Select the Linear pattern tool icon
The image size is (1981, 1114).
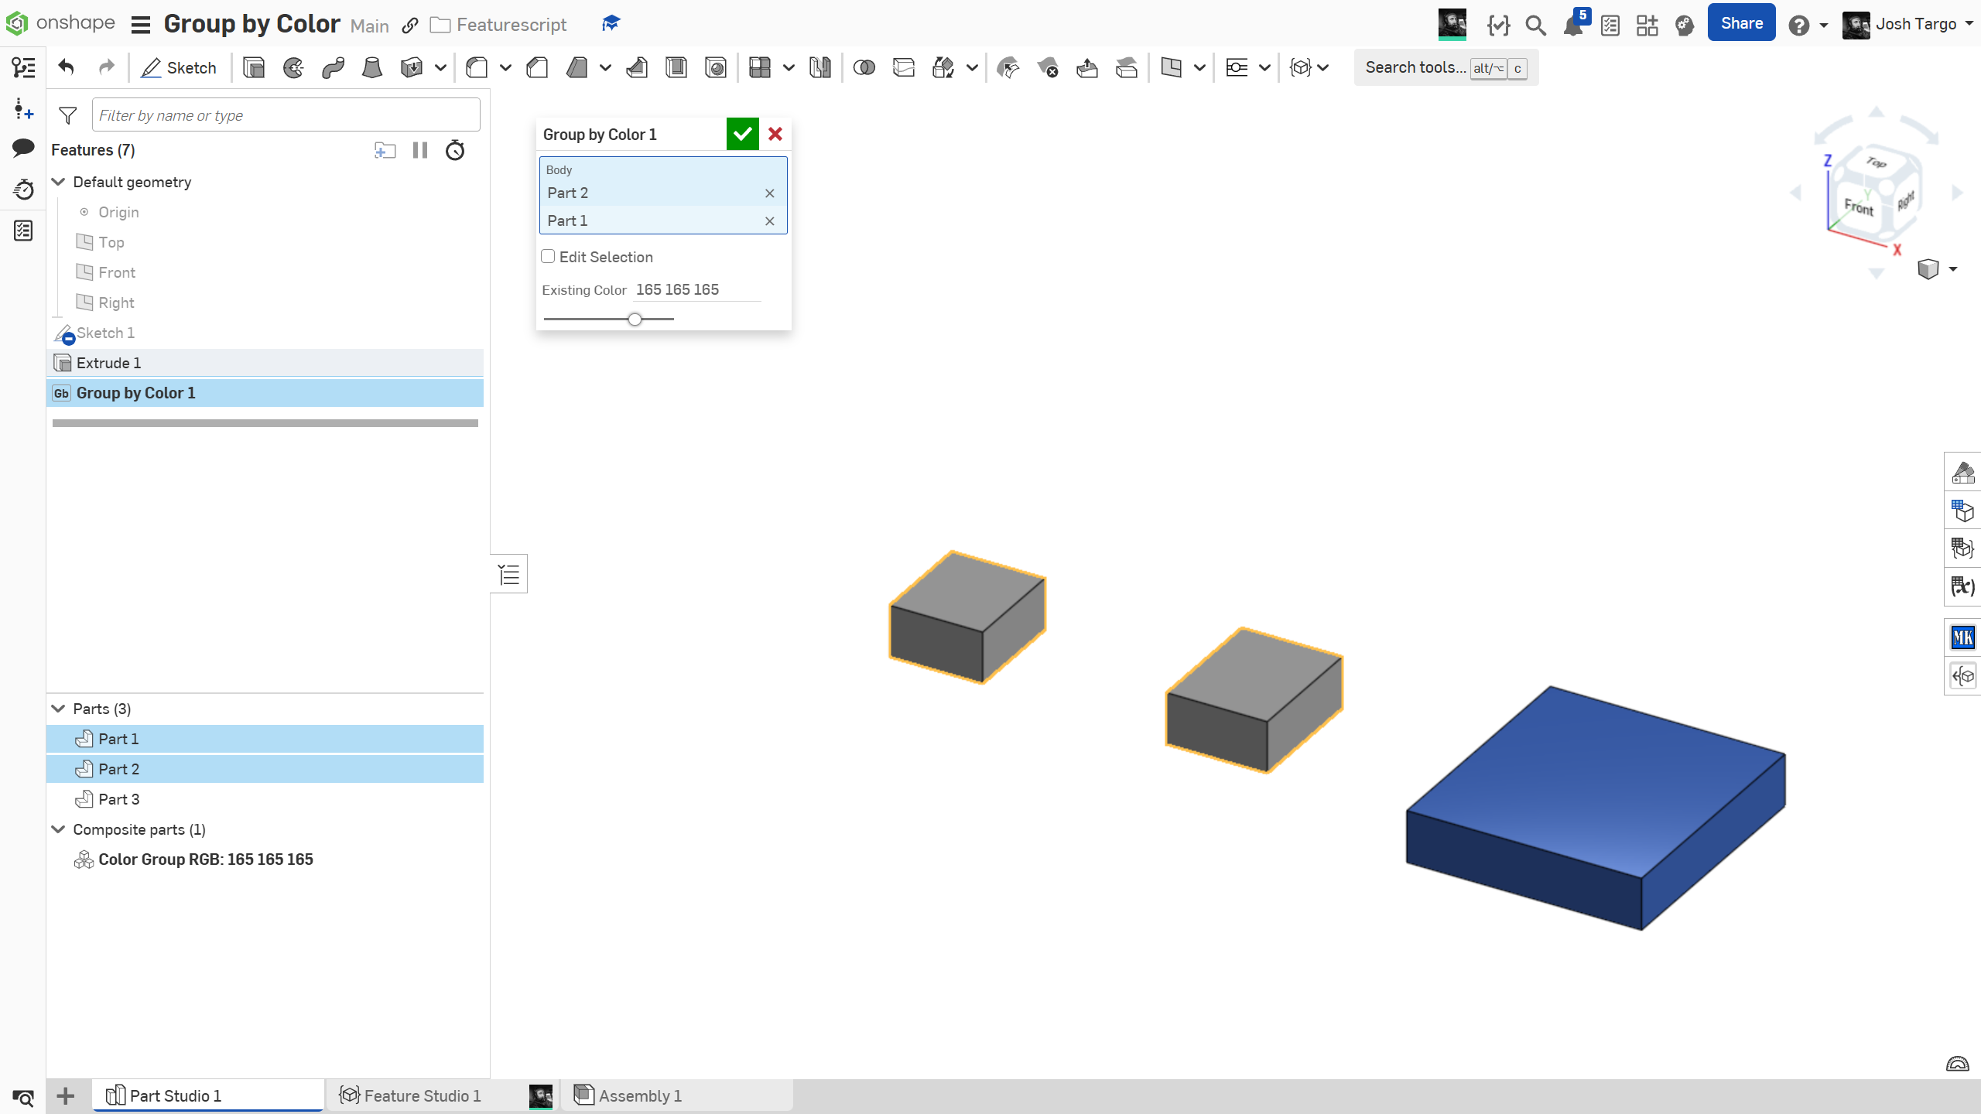(760, 68)
